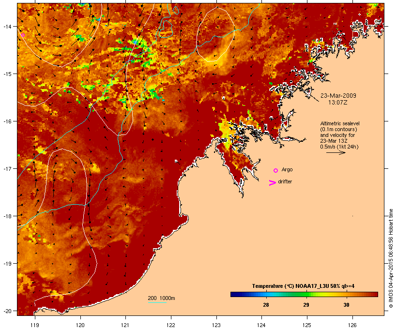Click the latitude label "-18"

coord(7,216)
